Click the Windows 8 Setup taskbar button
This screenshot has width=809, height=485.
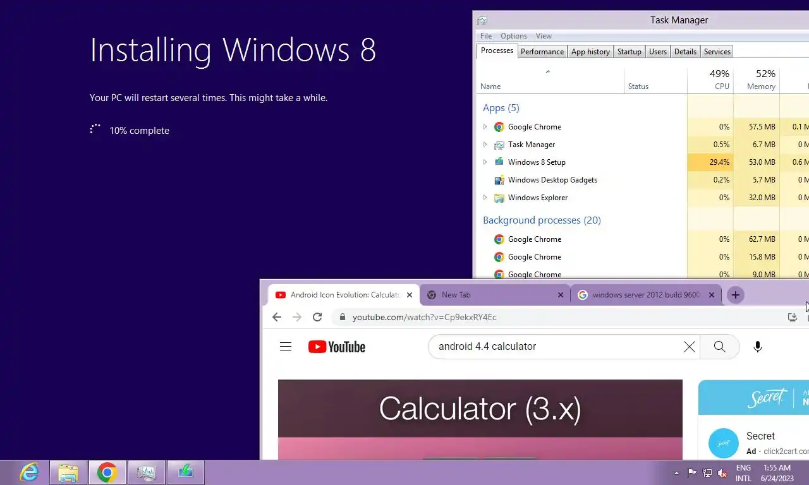pyautogui.click(x=186, y=472)
